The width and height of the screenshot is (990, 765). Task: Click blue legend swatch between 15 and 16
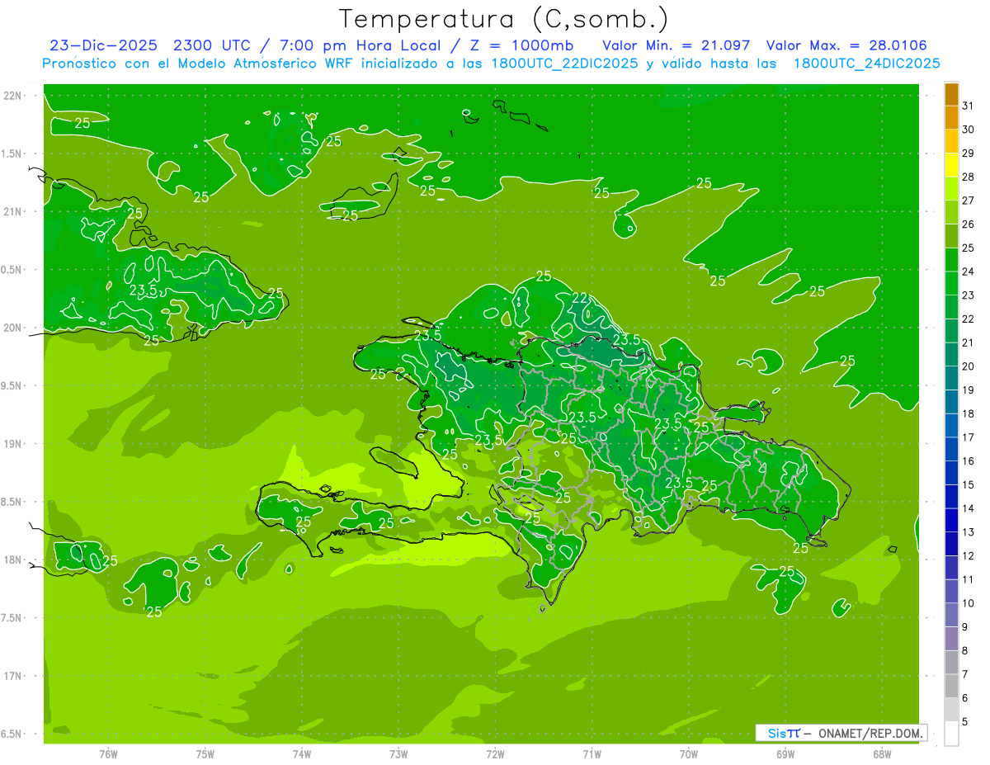pyautogui.click(x=952, y=472)
